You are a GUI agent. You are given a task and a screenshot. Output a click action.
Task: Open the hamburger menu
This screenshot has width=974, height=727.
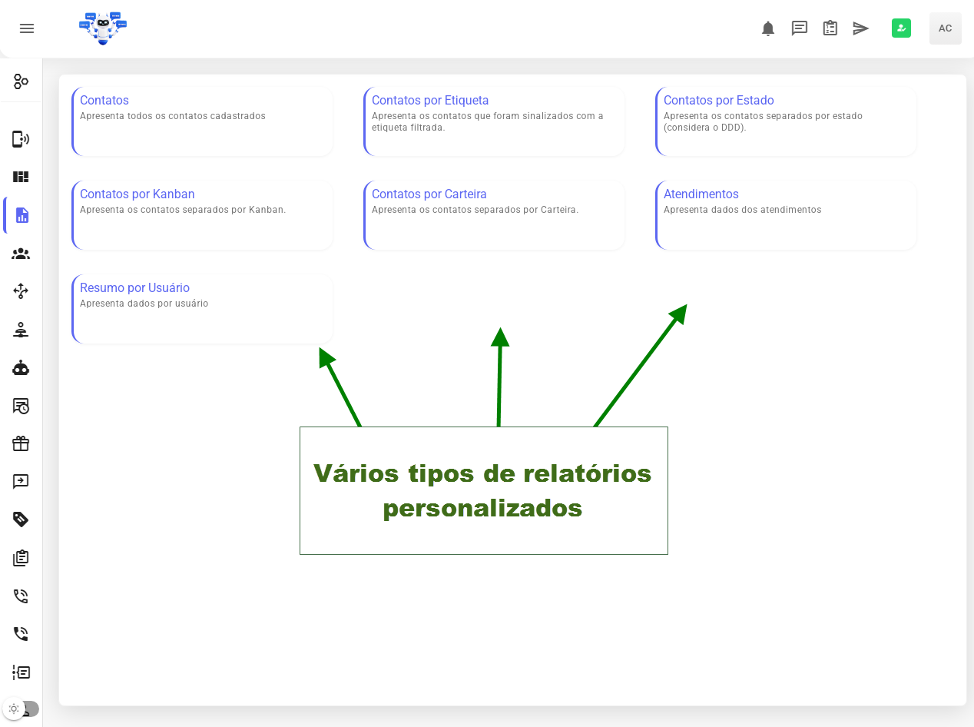click(x=27, y=28)
